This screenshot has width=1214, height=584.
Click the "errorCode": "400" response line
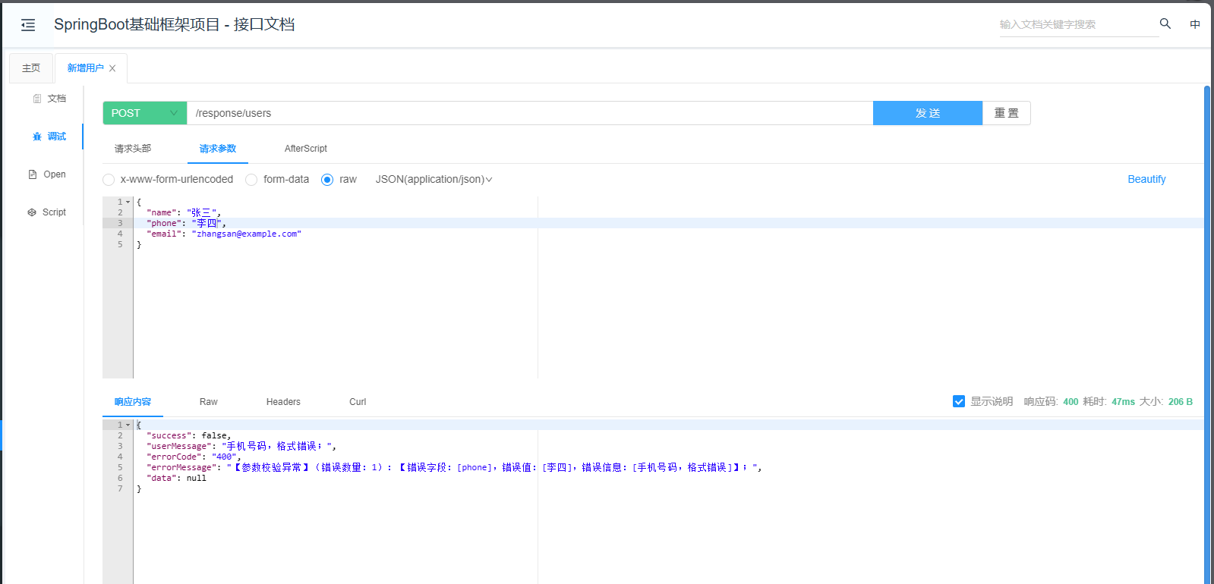pyautogui.click(x=194, y=457)
